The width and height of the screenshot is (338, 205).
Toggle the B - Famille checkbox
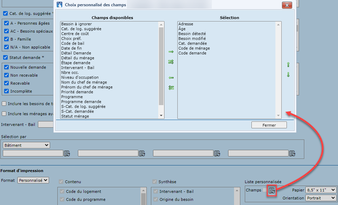(6, 39)
